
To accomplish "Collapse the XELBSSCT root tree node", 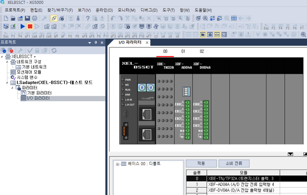I will 2,57.
